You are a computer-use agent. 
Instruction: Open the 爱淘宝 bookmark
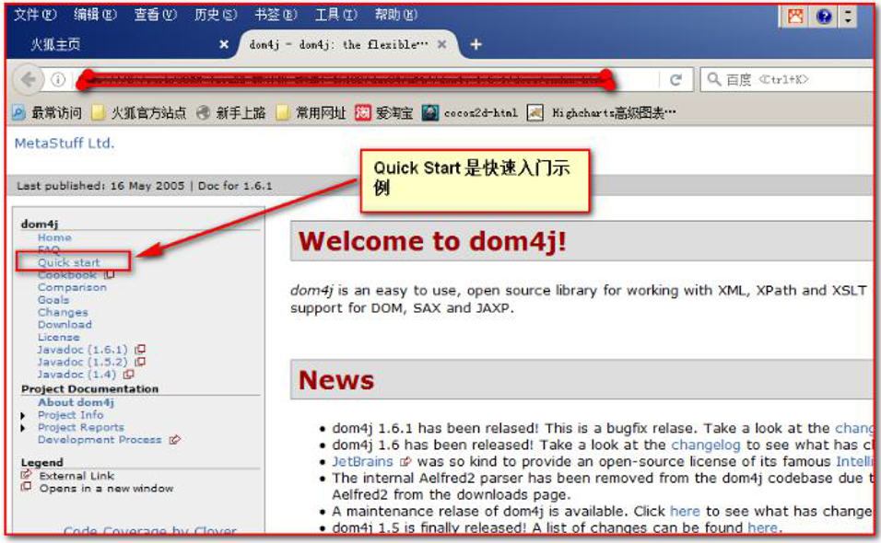[x=383, y=113]
